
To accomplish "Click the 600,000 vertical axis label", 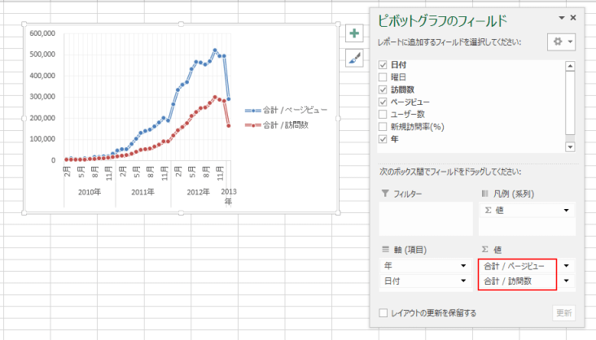I will pyautogui.click(x=42, y=33).
